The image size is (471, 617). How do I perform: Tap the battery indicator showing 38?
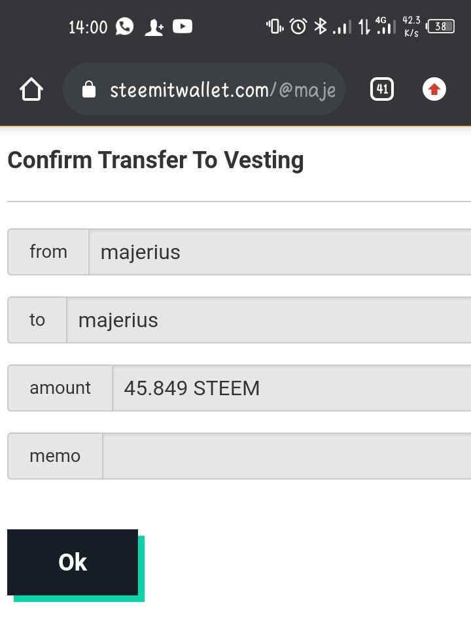(x=440, y=26)
